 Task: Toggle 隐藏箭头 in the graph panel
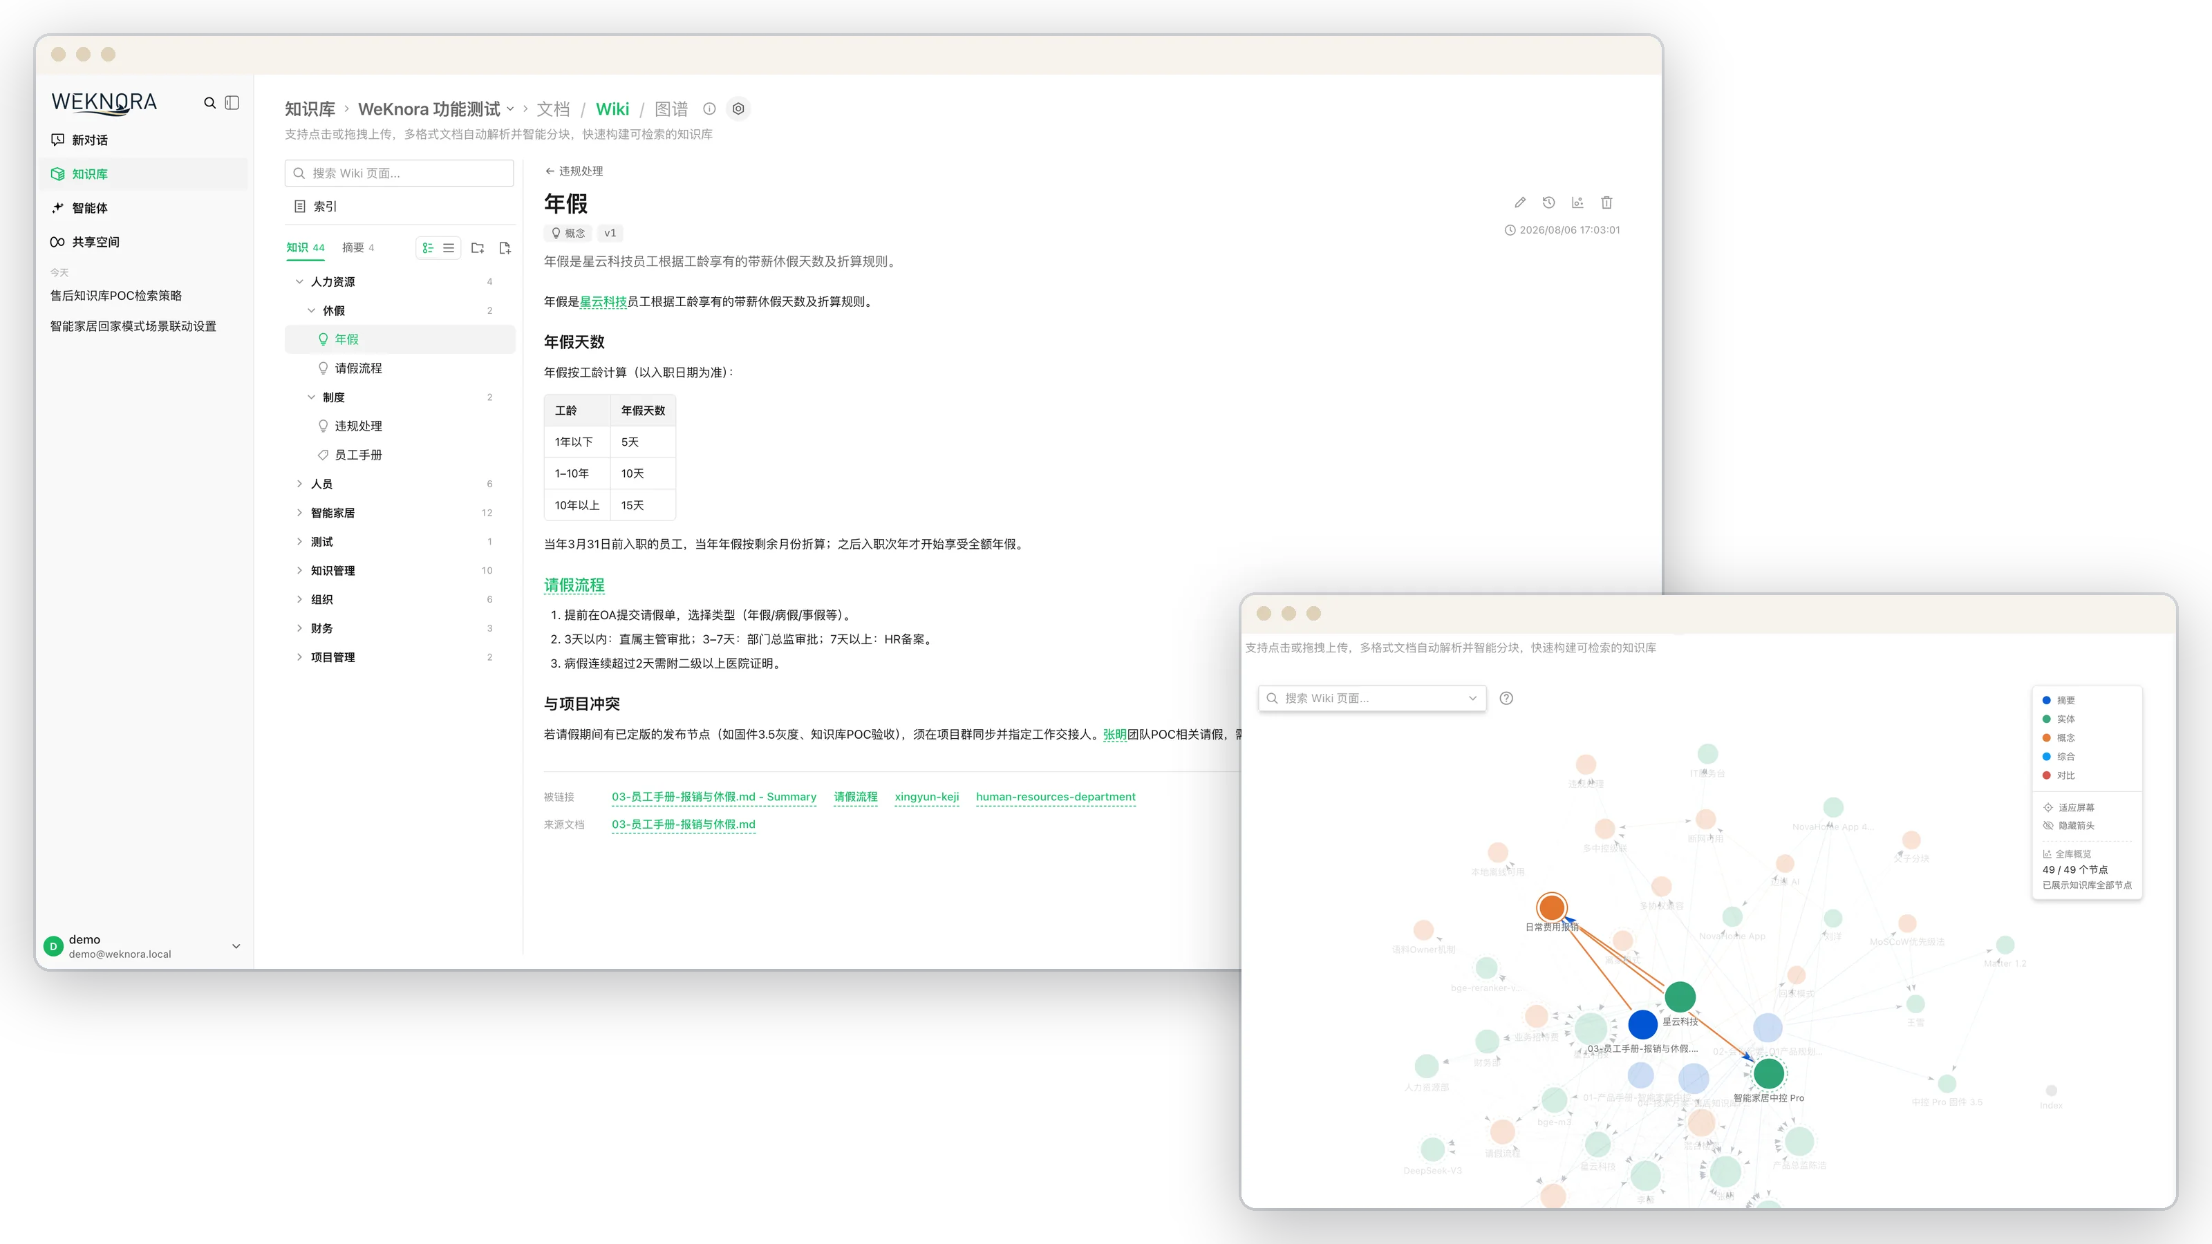point(2069,826)
